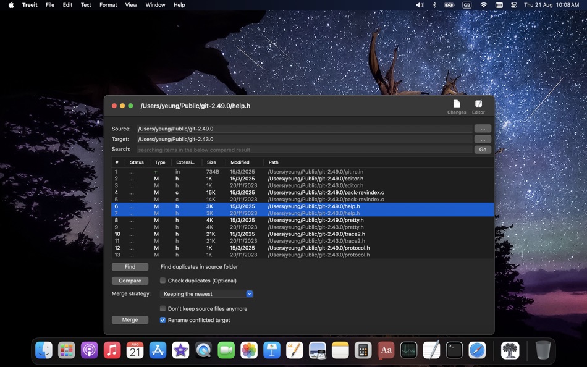Screen dimensions: 587x367
Task: Open Calendar from the dock
Action: tap(135, 350)
